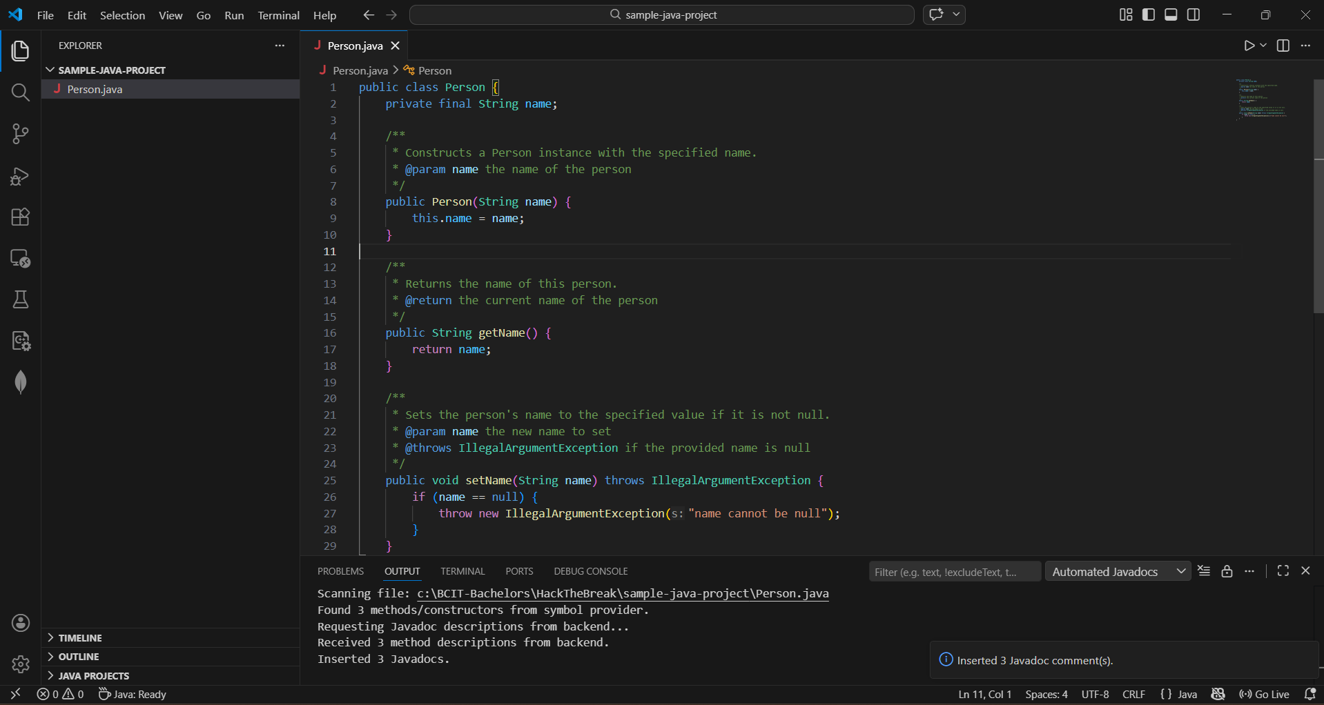Open the Terminal menu

(x=278, y=15)
